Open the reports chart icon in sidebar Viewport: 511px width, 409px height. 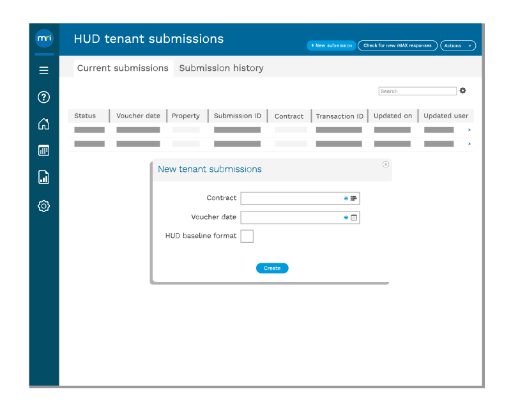pos(44,178)
